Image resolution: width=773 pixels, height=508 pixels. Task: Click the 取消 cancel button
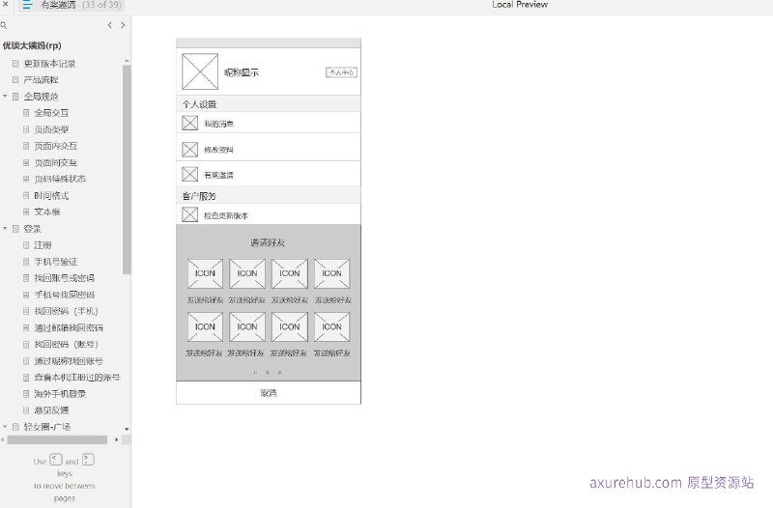269,393
